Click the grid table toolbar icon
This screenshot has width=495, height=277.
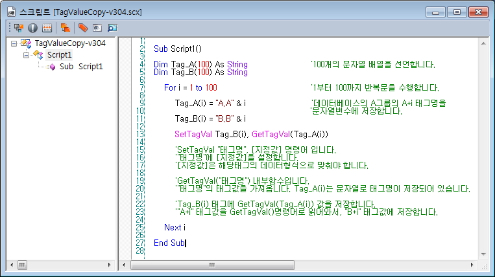coord(47,28)
